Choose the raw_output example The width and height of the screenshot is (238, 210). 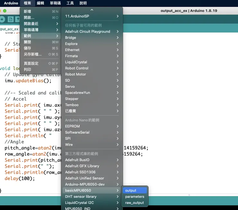tap(134, 203)
